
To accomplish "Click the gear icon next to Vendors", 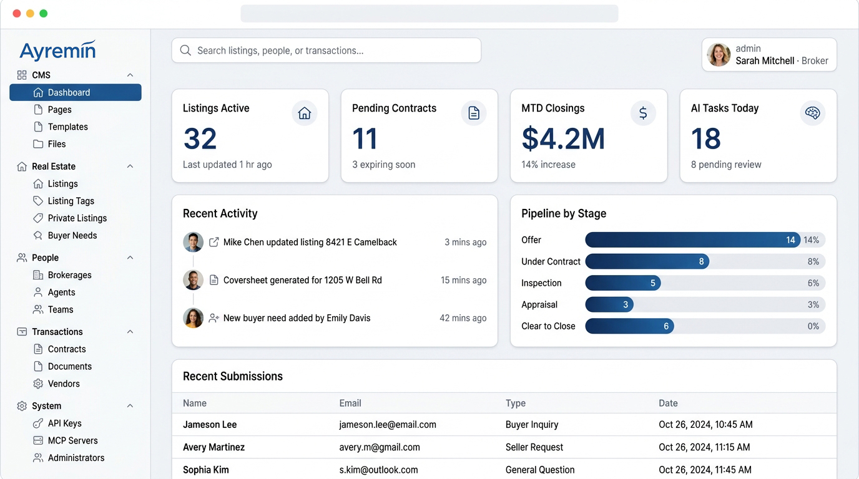I will 38,384.
